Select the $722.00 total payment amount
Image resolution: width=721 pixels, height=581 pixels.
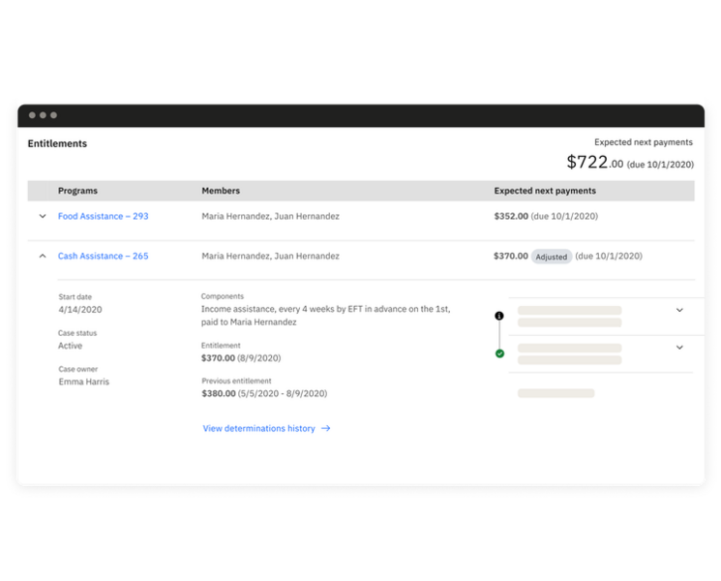[x=594, y=163]
